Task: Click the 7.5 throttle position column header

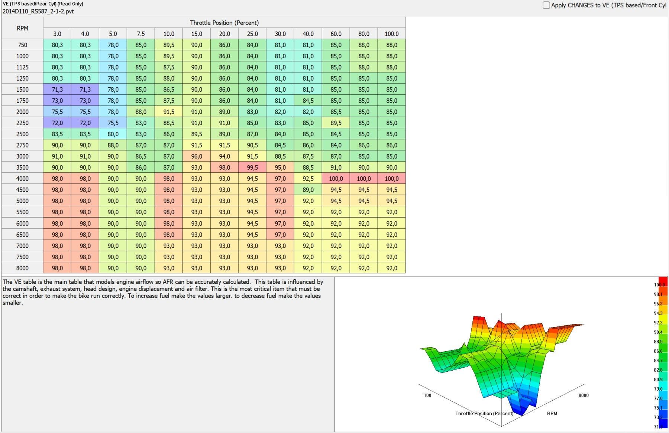Action: click(x=141, y=34)
